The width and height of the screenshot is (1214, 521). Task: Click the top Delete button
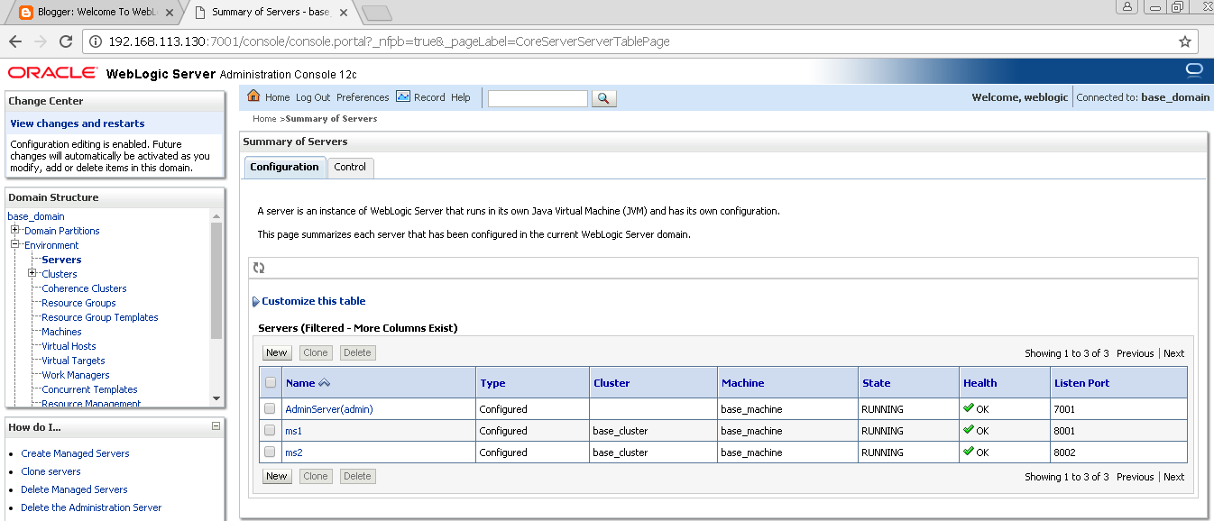(357, 353)
